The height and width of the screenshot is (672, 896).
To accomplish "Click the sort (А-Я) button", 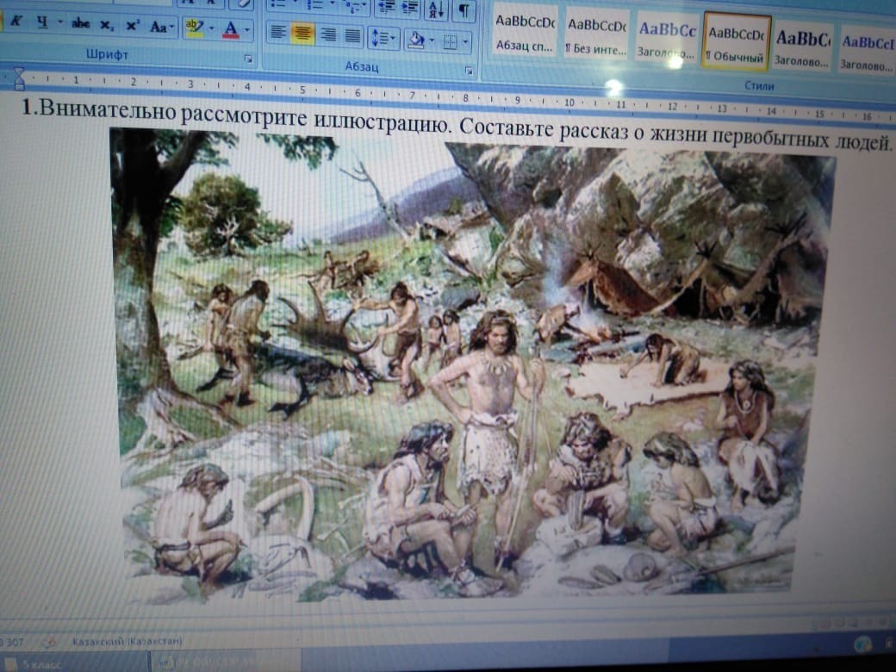I will click(x=436, y=10).
